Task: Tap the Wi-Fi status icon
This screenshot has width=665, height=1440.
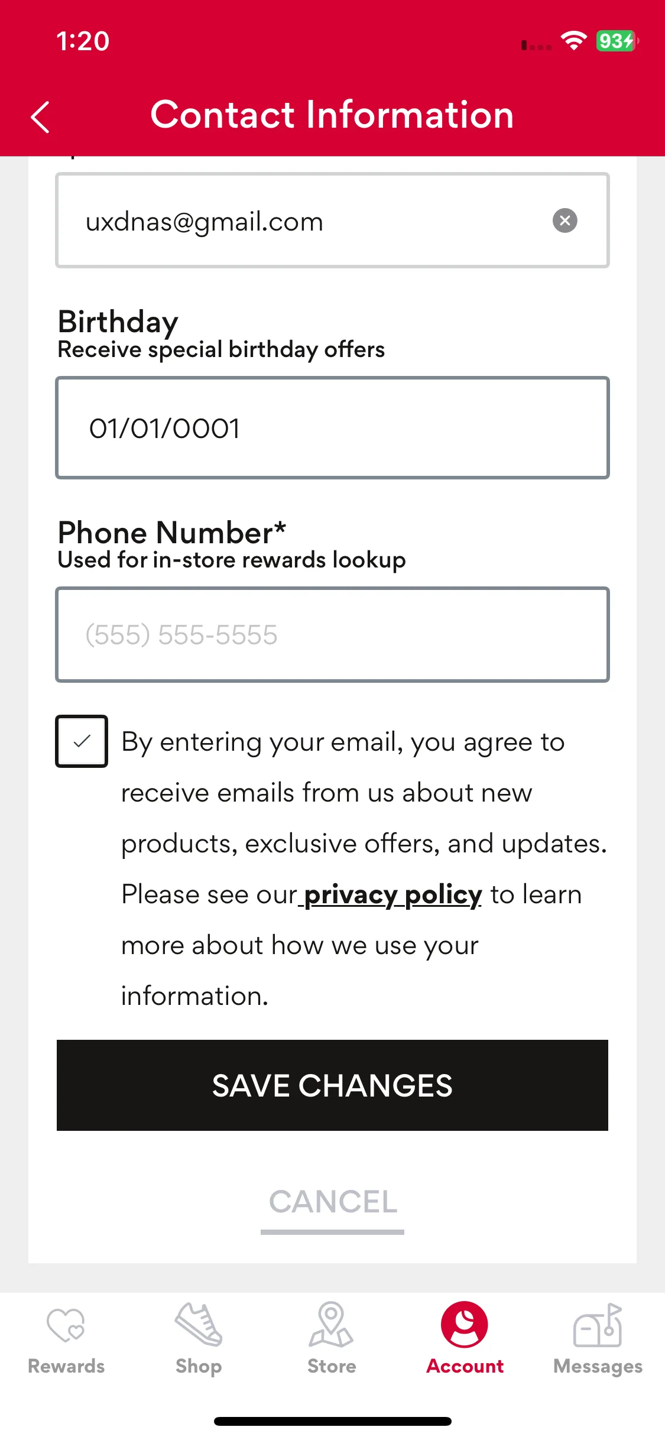Action: [x=573, y=41]
